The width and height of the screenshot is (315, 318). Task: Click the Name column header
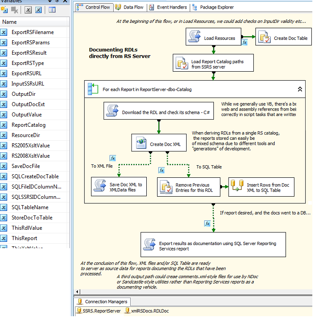pos(34,22)
